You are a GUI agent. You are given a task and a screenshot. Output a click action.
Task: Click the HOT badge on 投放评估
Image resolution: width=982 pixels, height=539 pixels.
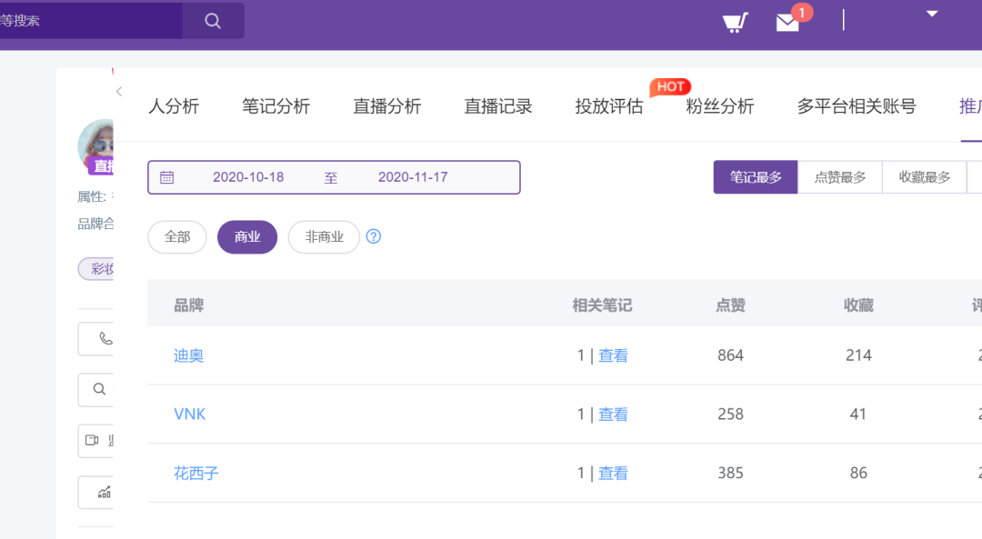[671, 86]
